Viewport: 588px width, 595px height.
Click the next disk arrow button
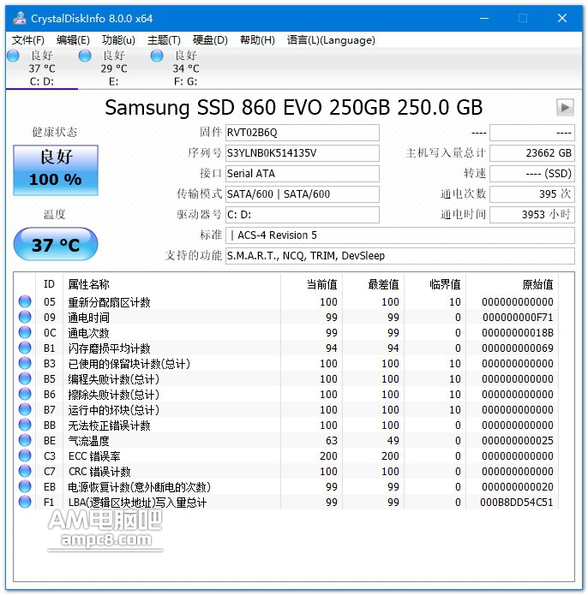pyautogui.click(x=565, y=107)
